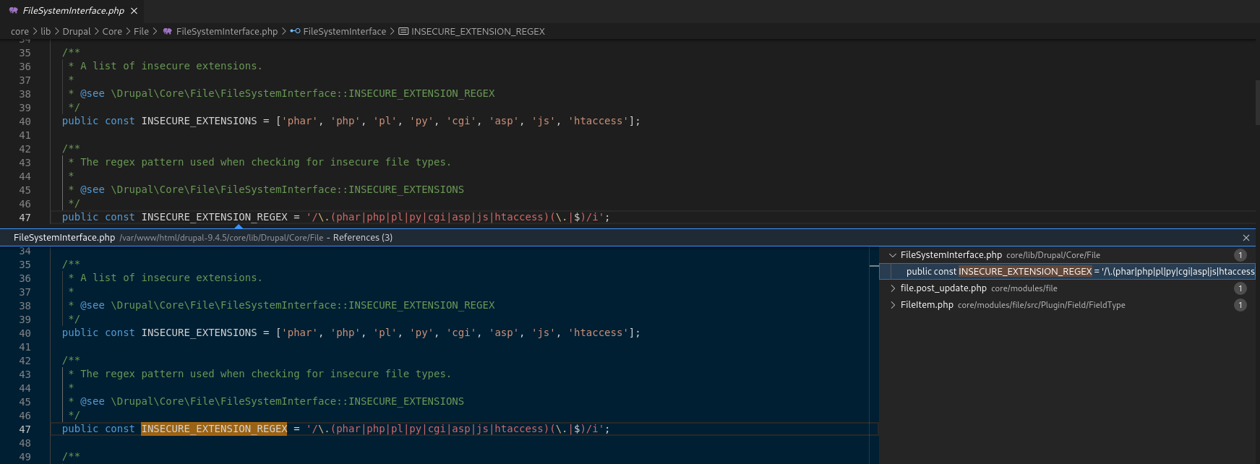Open the lib breadcrumb segment
The image size is (1260, 464).
(46, 32)
